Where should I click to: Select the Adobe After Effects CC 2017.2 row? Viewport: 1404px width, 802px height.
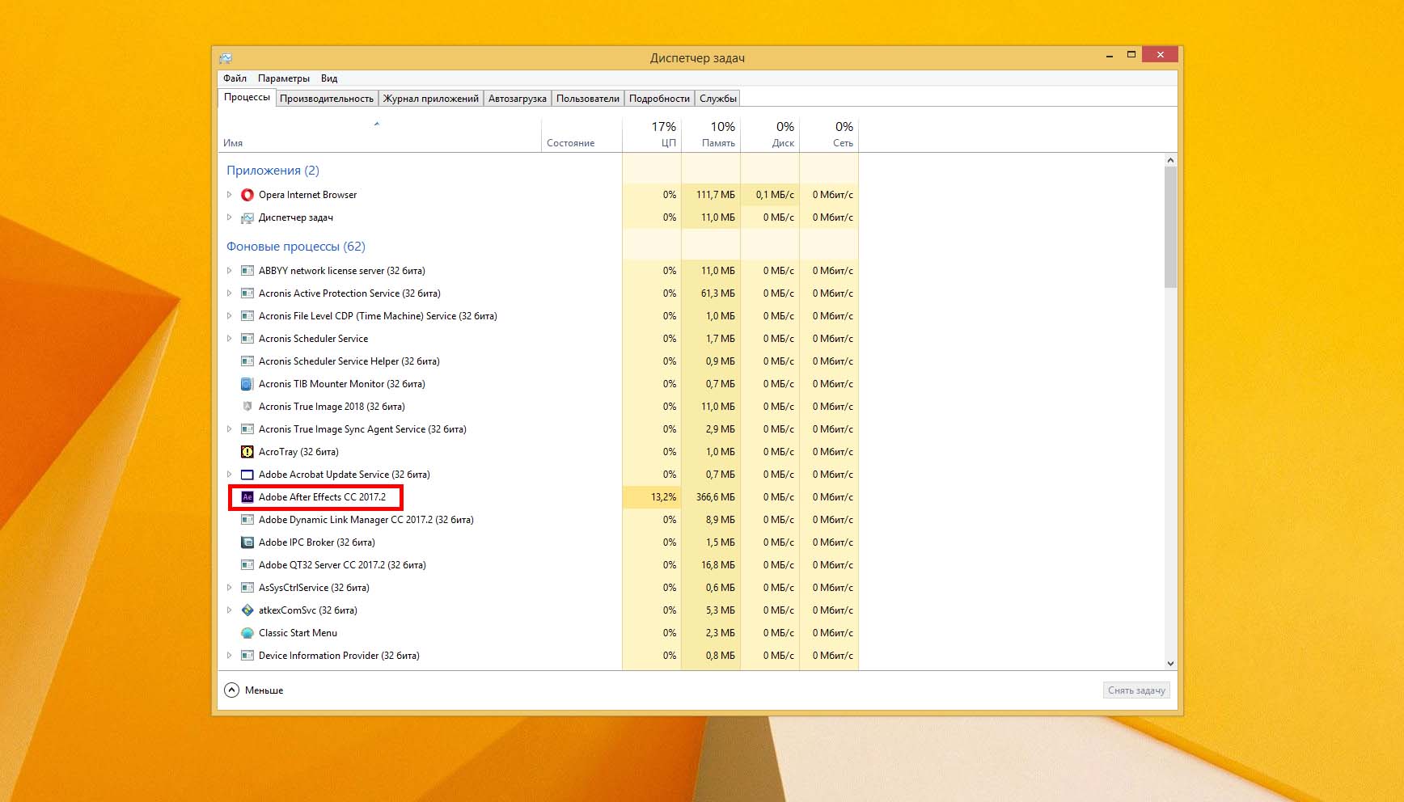click(539, 497)
